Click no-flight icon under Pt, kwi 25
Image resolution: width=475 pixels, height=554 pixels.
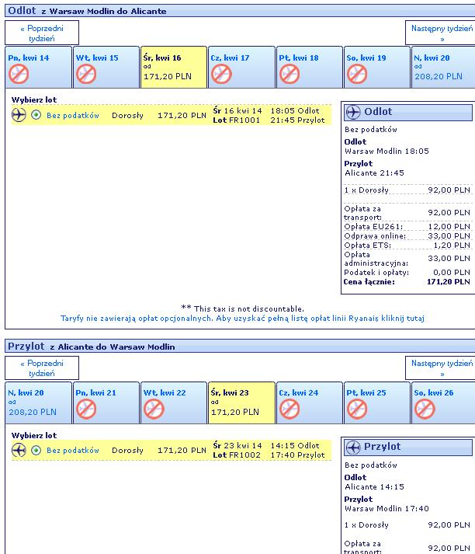click(357, 409)
